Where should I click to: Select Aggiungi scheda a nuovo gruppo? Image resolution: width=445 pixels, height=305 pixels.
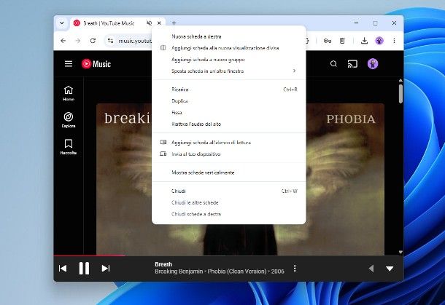point(229,60)
